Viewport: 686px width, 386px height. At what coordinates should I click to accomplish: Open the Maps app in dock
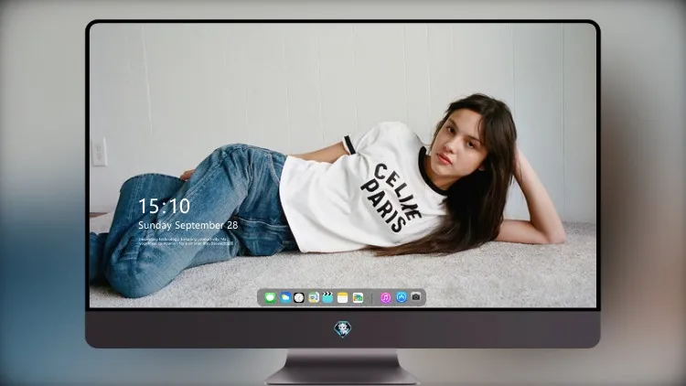pyautogui.click(x=314, y=297)
